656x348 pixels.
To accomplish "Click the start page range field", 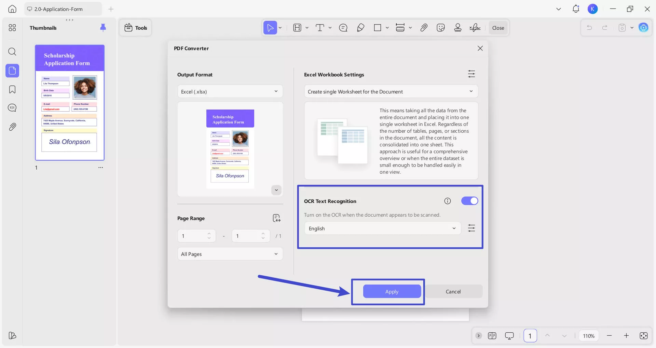I will tap(196, 236).
